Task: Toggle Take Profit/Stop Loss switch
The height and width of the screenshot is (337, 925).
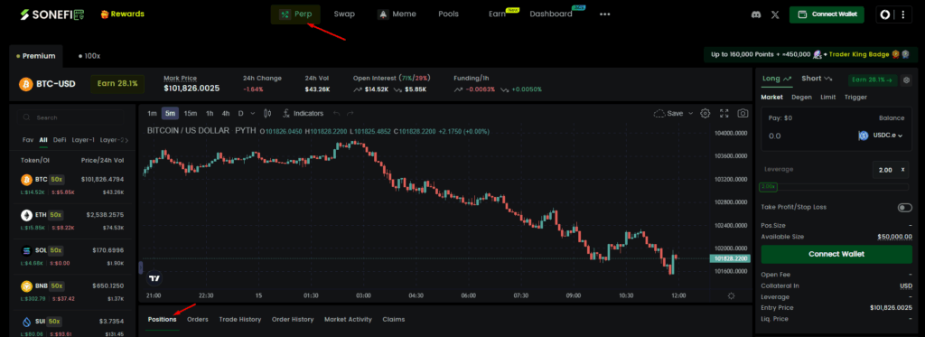Action: point(904,207)
